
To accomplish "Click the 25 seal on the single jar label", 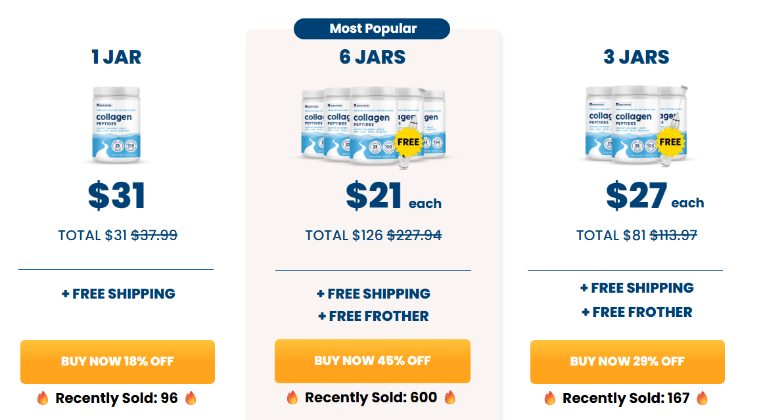I will coord(117,145).
